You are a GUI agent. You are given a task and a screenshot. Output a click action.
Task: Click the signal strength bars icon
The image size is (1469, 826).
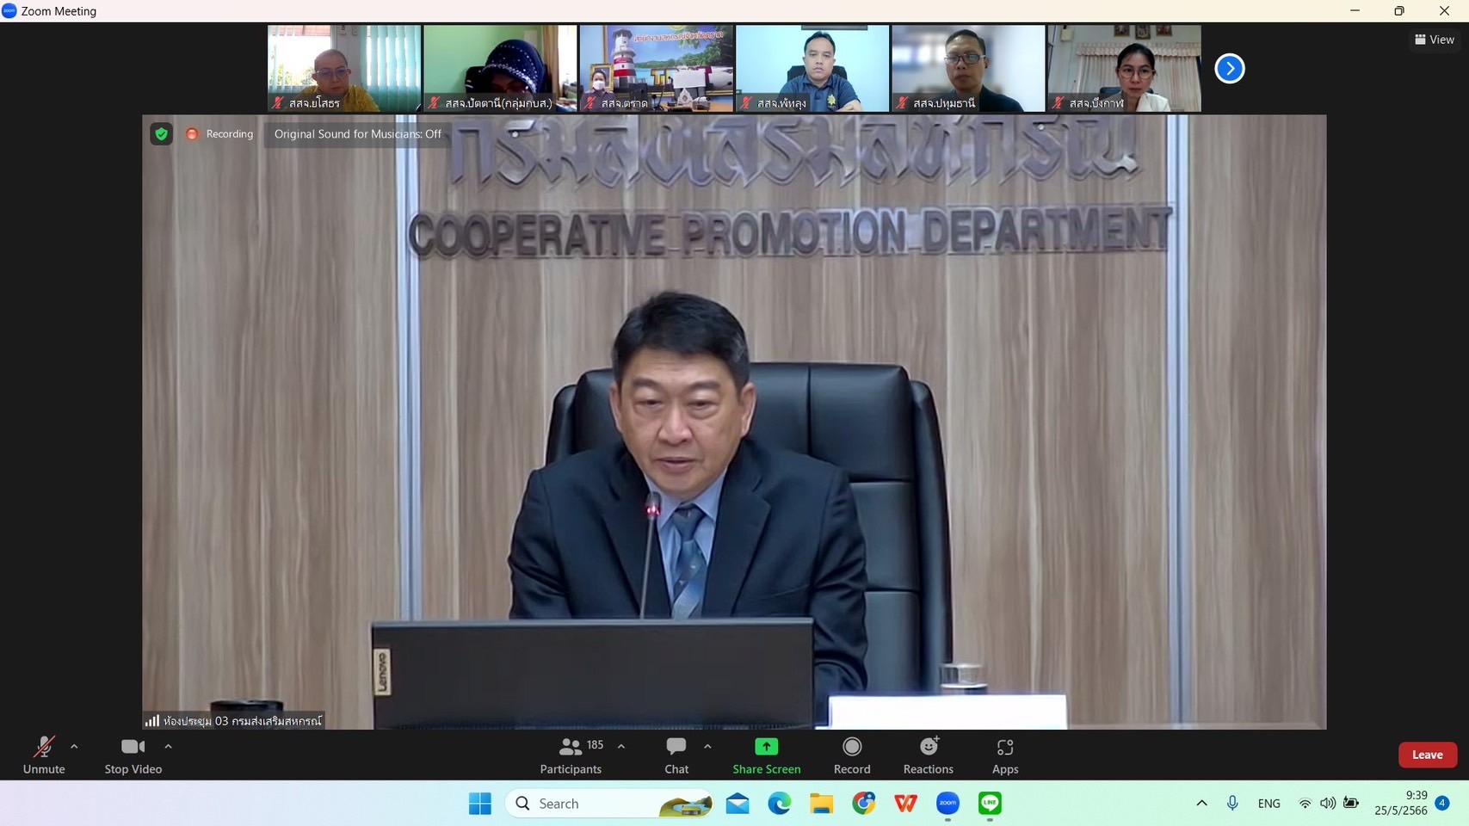click(x=152, y=720)
